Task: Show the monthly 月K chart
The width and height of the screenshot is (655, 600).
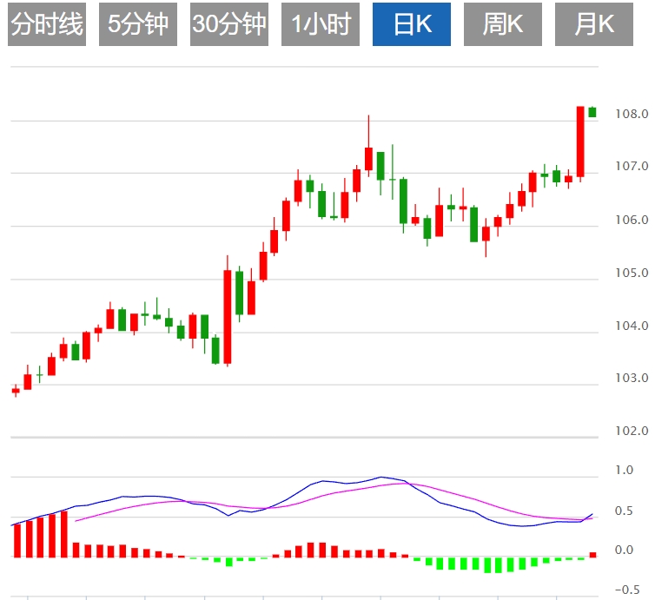Action: click(594, 24)
